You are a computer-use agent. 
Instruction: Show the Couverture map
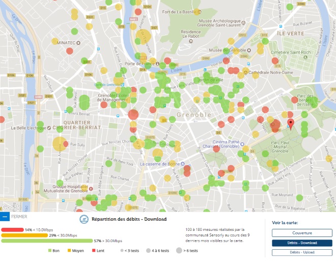302,233
